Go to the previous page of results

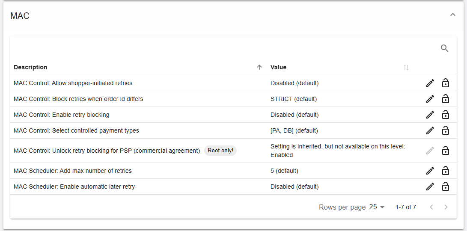(x=431, y=207)
